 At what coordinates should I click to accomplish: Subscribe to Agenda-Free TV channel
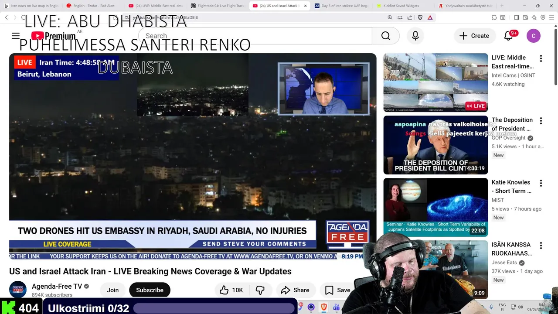pyautogui.click(x=150, y=290)
